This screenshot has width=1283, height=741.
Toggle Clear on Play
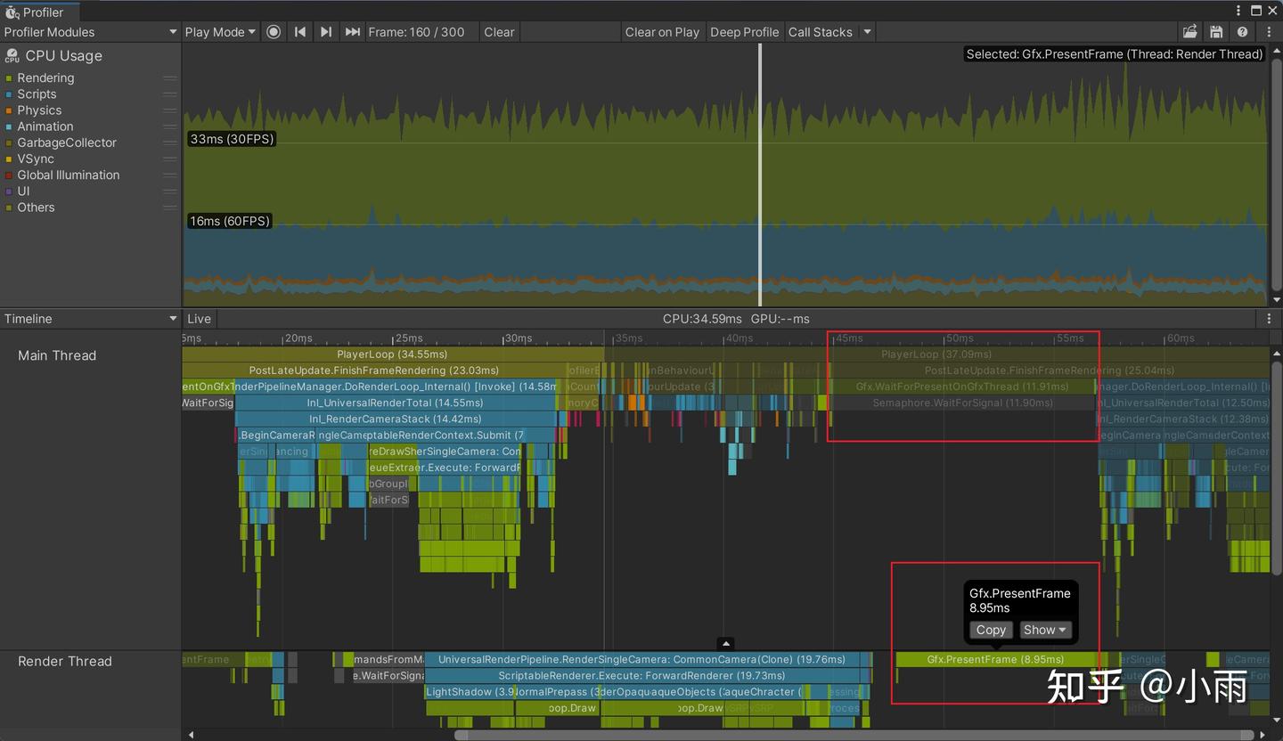tap(662, 32)
